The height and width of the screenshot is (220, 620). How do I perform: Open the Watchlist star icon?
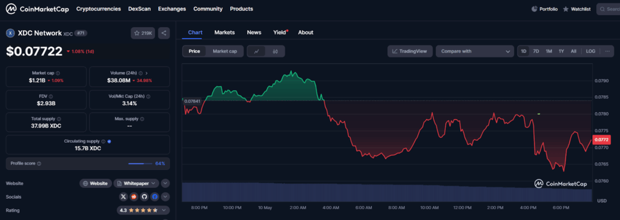pos(566,8)
